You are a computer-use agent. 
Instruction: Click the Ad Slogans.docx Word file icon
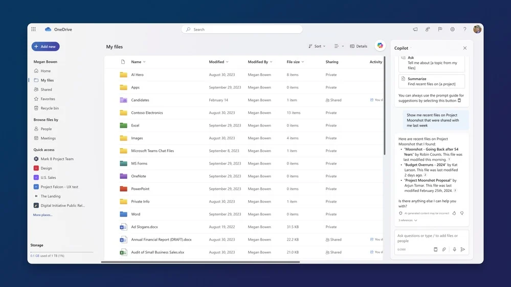pos(123,227)
